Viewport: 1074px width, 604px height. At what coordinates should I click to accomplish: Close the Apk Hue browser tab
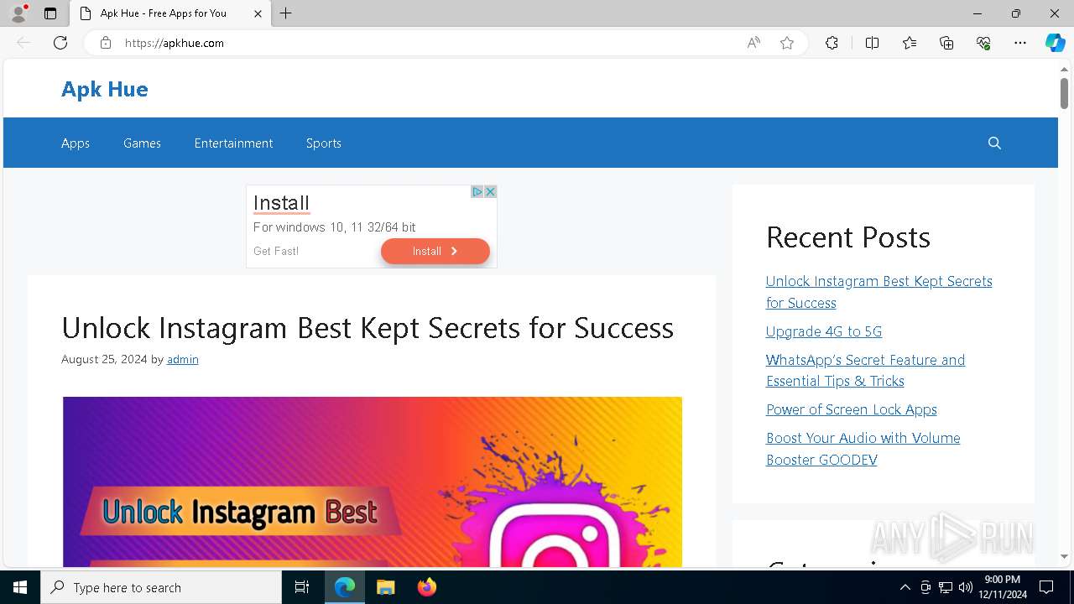click(258, 13)
